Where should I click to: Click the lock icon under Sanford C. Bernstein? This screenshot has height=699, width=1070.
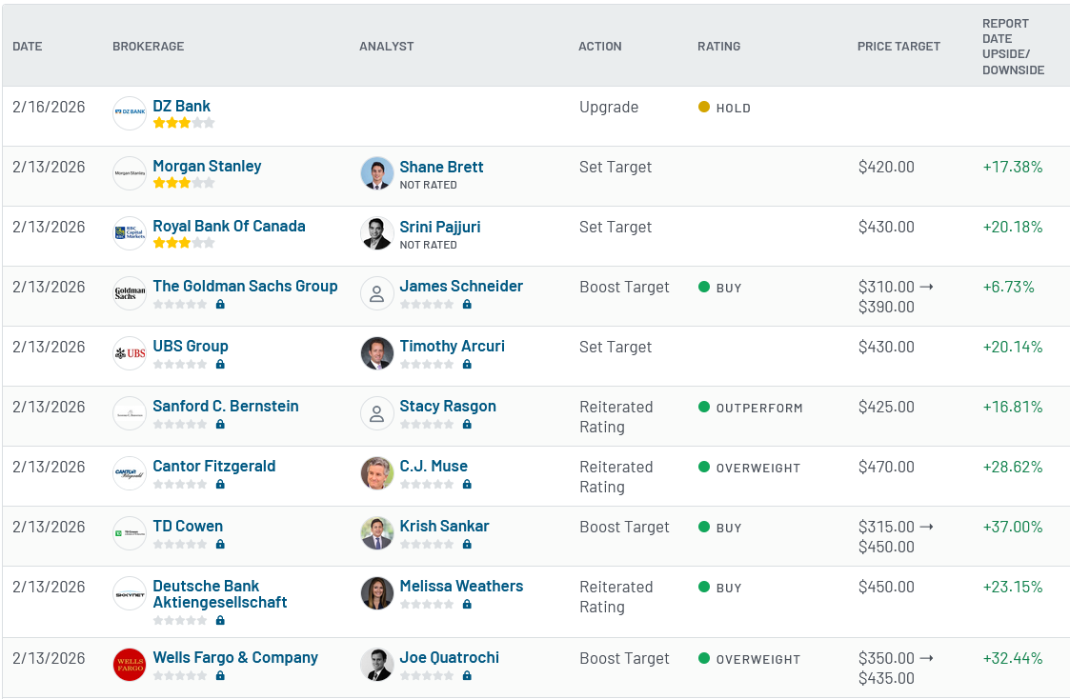(x=220, y=424)
